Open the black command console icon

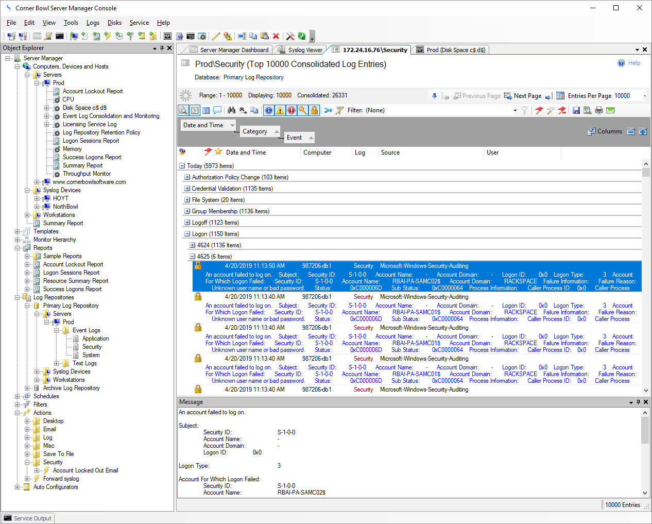60,36
